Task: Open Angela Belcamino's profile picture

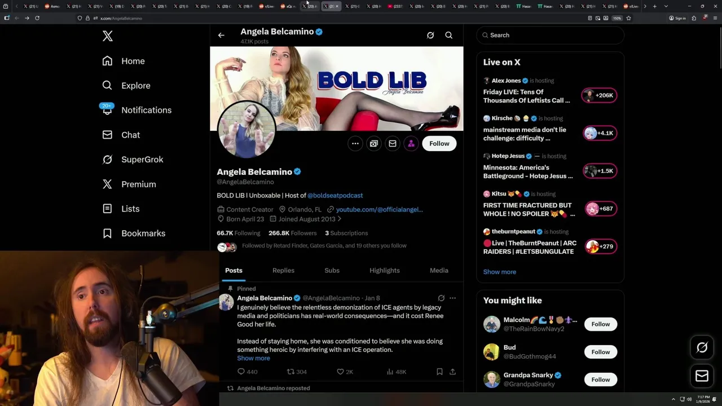Action: [x=246, y=130]
